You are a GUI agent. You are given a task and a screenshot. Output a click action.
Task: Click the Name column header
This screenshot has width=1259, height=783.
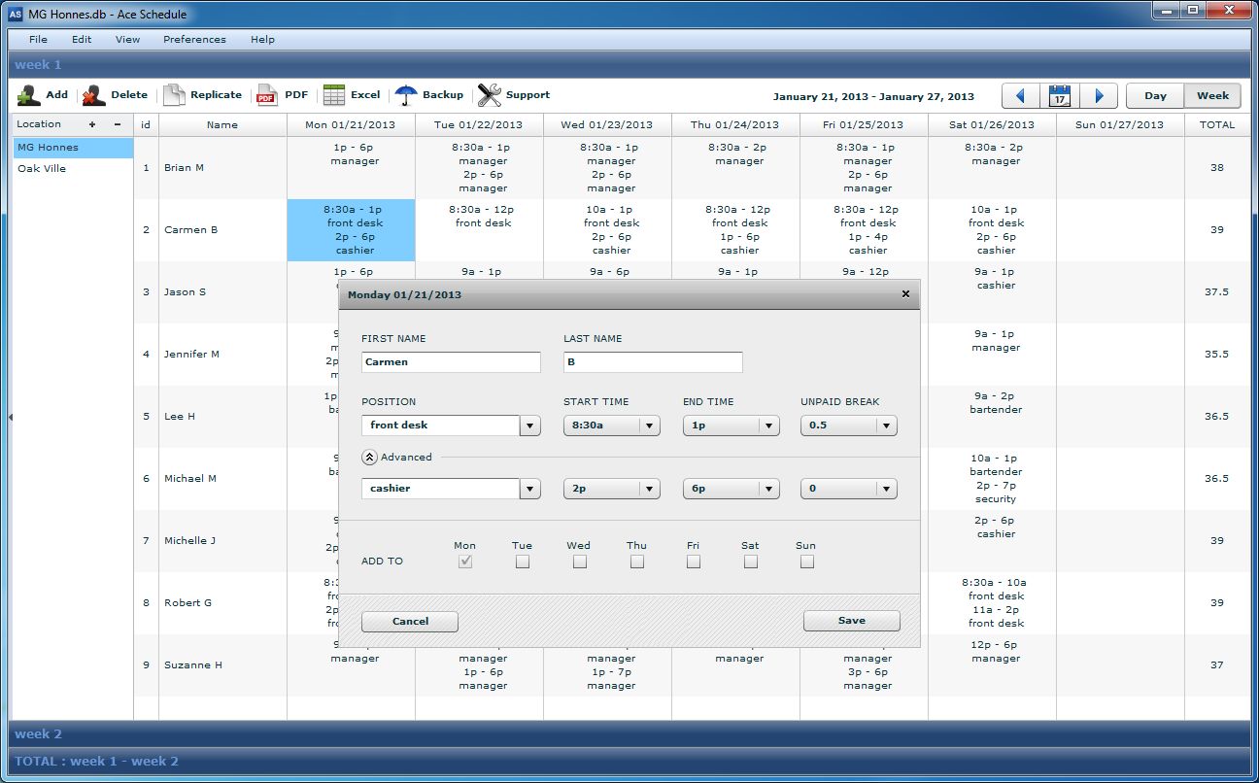[x=222, y=124]
